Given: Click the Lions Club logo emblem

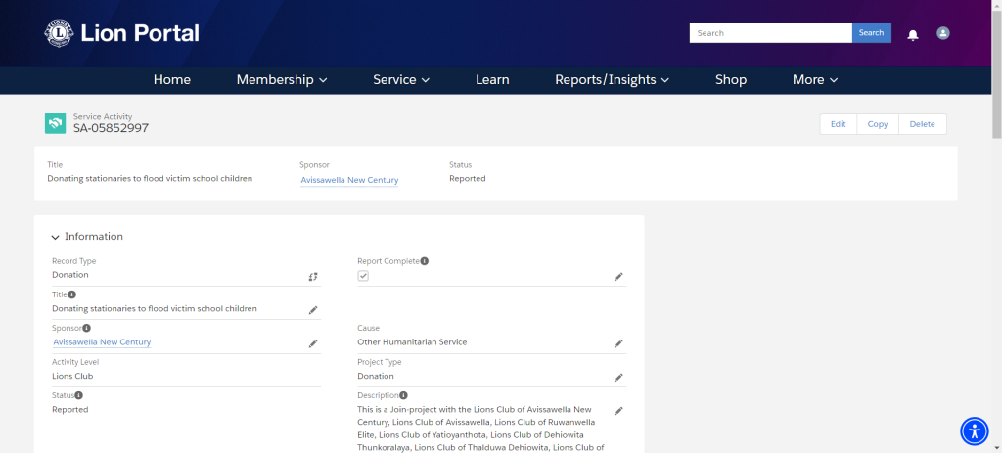Looking at the screenshot, I should 59,33.
